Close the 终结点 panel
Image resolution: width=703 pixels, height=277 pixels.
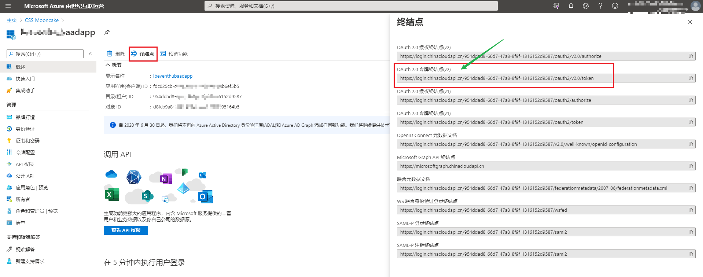[689, 22]
